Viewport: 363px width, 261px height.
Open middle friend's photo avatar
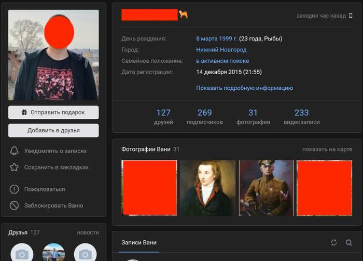pos(54,252)
